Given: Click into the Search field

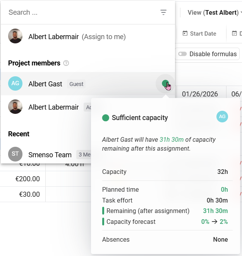Looking at the screenshot, I should coord(77,12).
